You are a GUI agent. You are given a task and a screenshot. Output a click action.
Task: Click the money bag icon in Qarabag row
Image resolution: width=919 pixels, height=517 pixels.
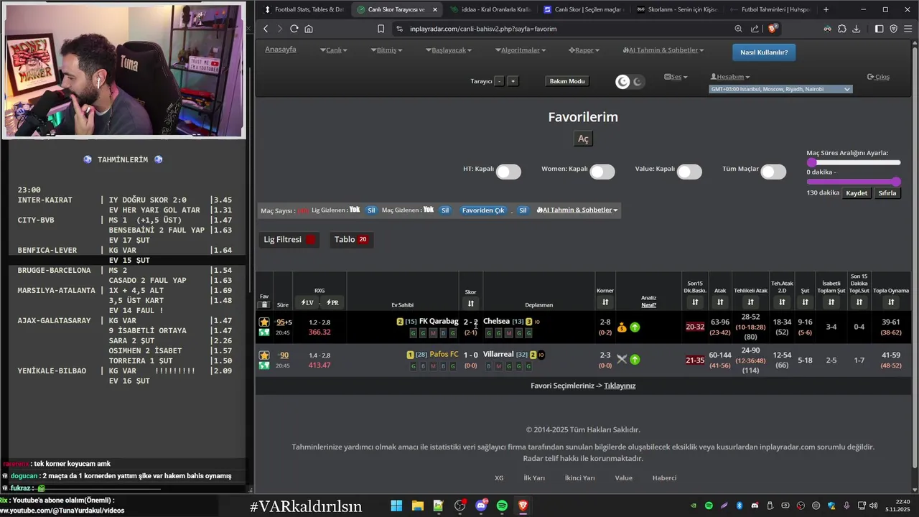coord(622,327)
